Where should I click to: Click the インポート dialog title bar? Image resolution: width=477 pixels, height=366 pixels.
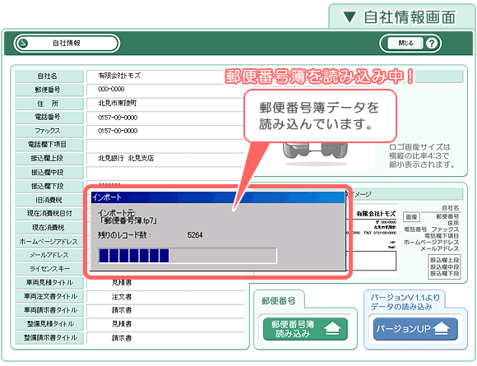pyautogui.click(x=218, y=197)
